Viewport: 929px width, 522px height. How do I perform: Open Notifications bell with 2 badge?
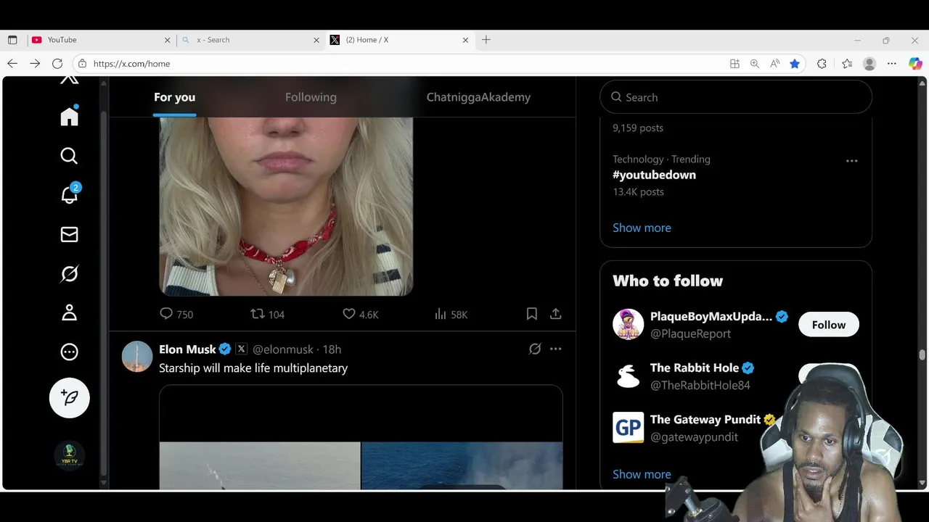pyautogui.click(x=70, y=194)
